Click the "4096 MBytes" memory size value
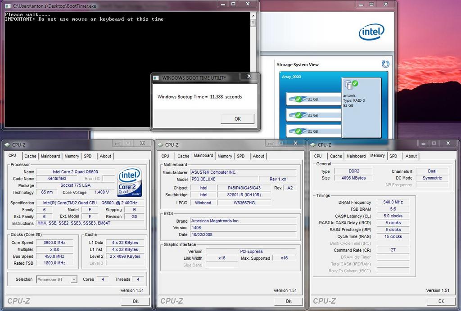The width and height of the screenshot is (461, 311). (x=354, y=178)
